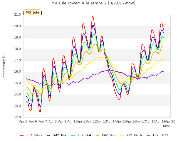Click the Apr 20 x-axis label
The width and height of the screenshot is (188, 141).
(170, 121)
